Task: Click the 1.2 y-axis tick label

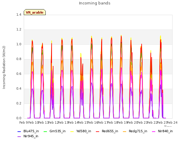Action: 19,30
